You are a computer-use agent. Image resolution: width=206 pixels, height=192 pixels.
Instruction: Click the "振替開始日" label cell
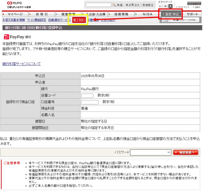pyautogui.click(x=40, y=128)
